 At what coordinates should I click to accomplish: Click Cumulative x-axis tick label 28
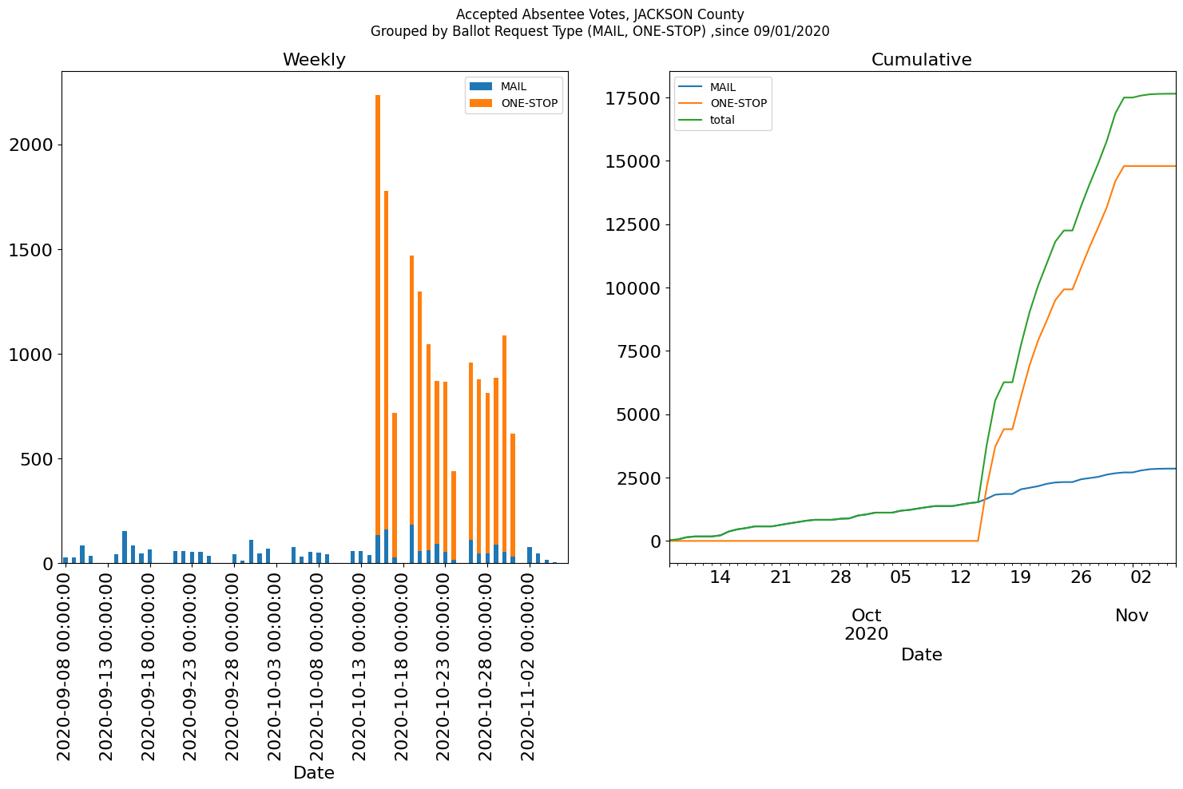click(840, 577)
